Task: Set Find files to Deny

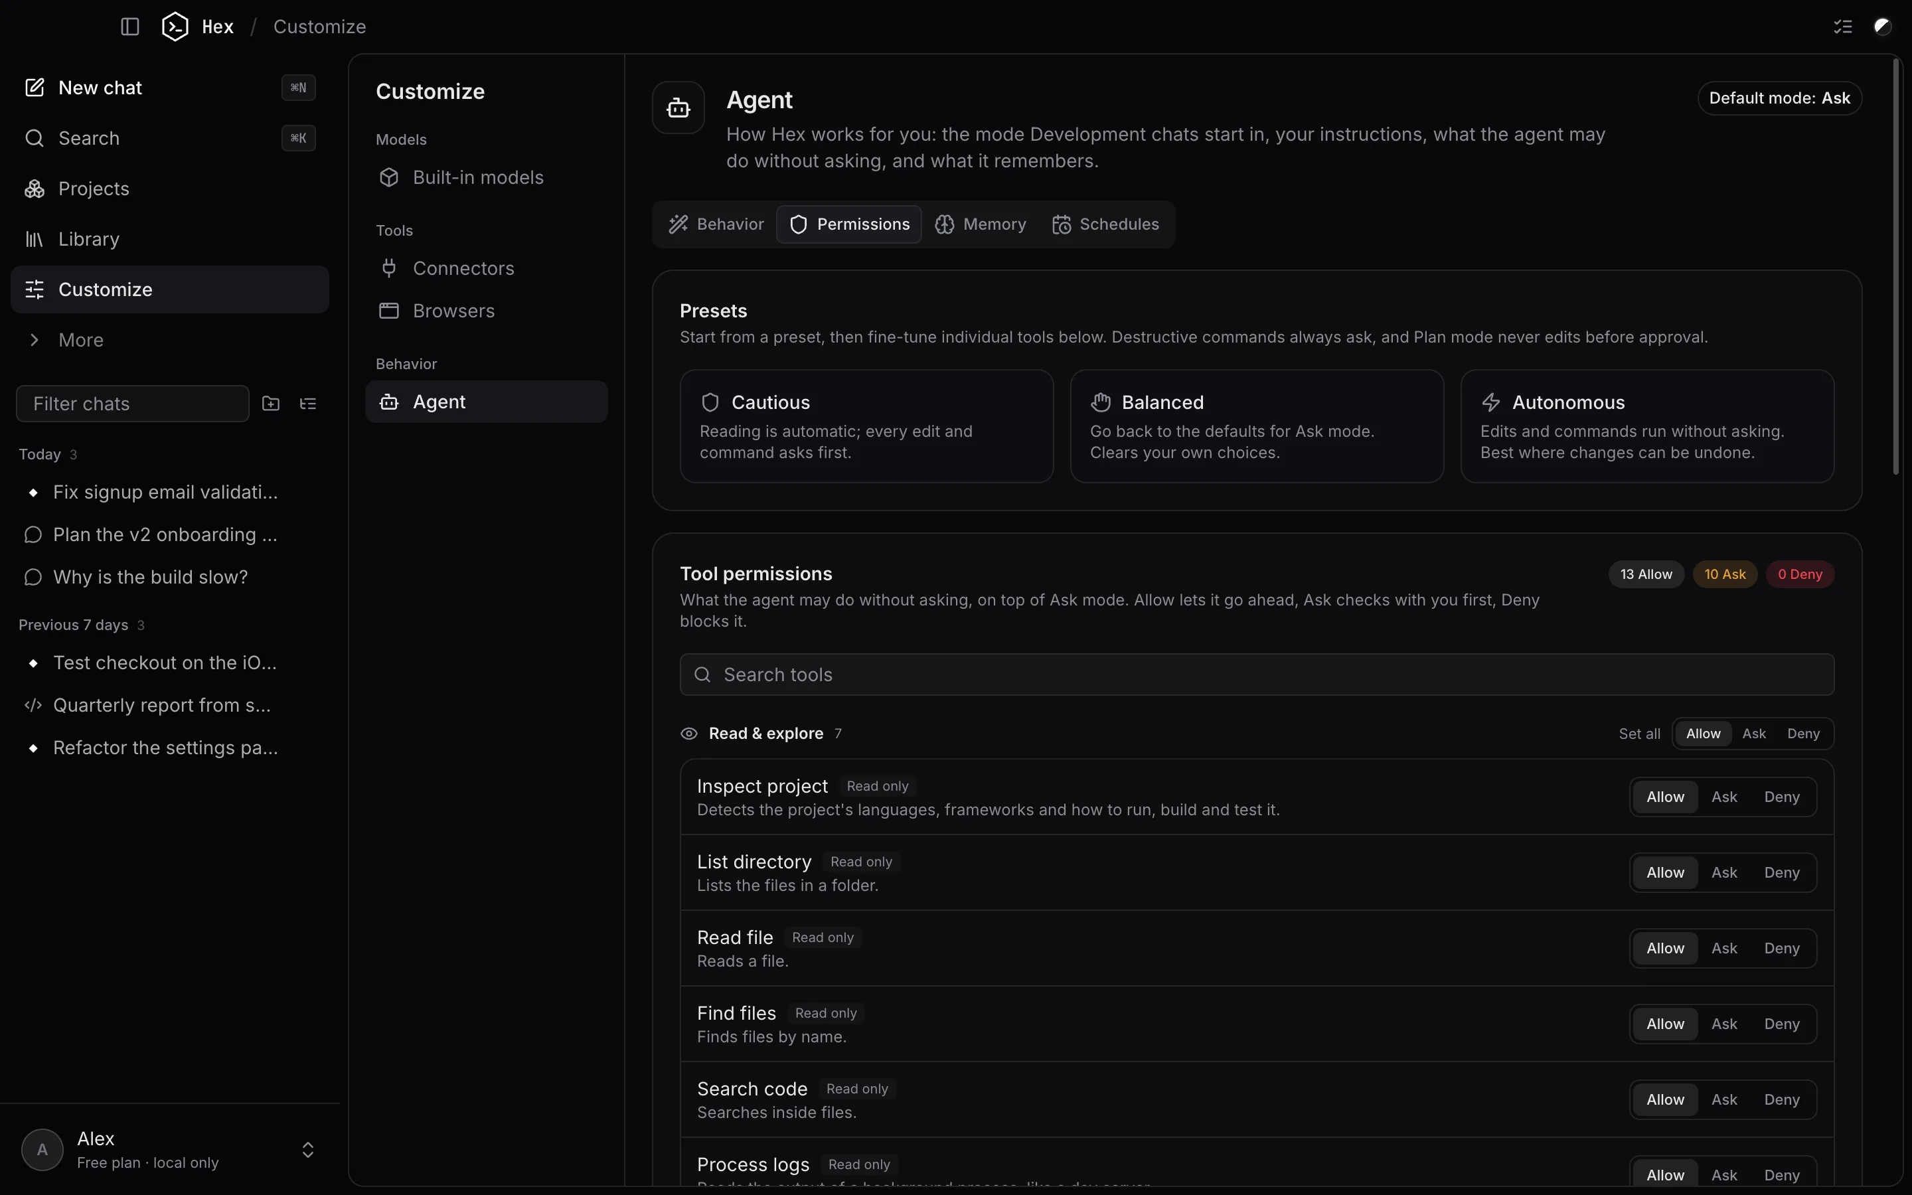Action: click(1782, 1025)
